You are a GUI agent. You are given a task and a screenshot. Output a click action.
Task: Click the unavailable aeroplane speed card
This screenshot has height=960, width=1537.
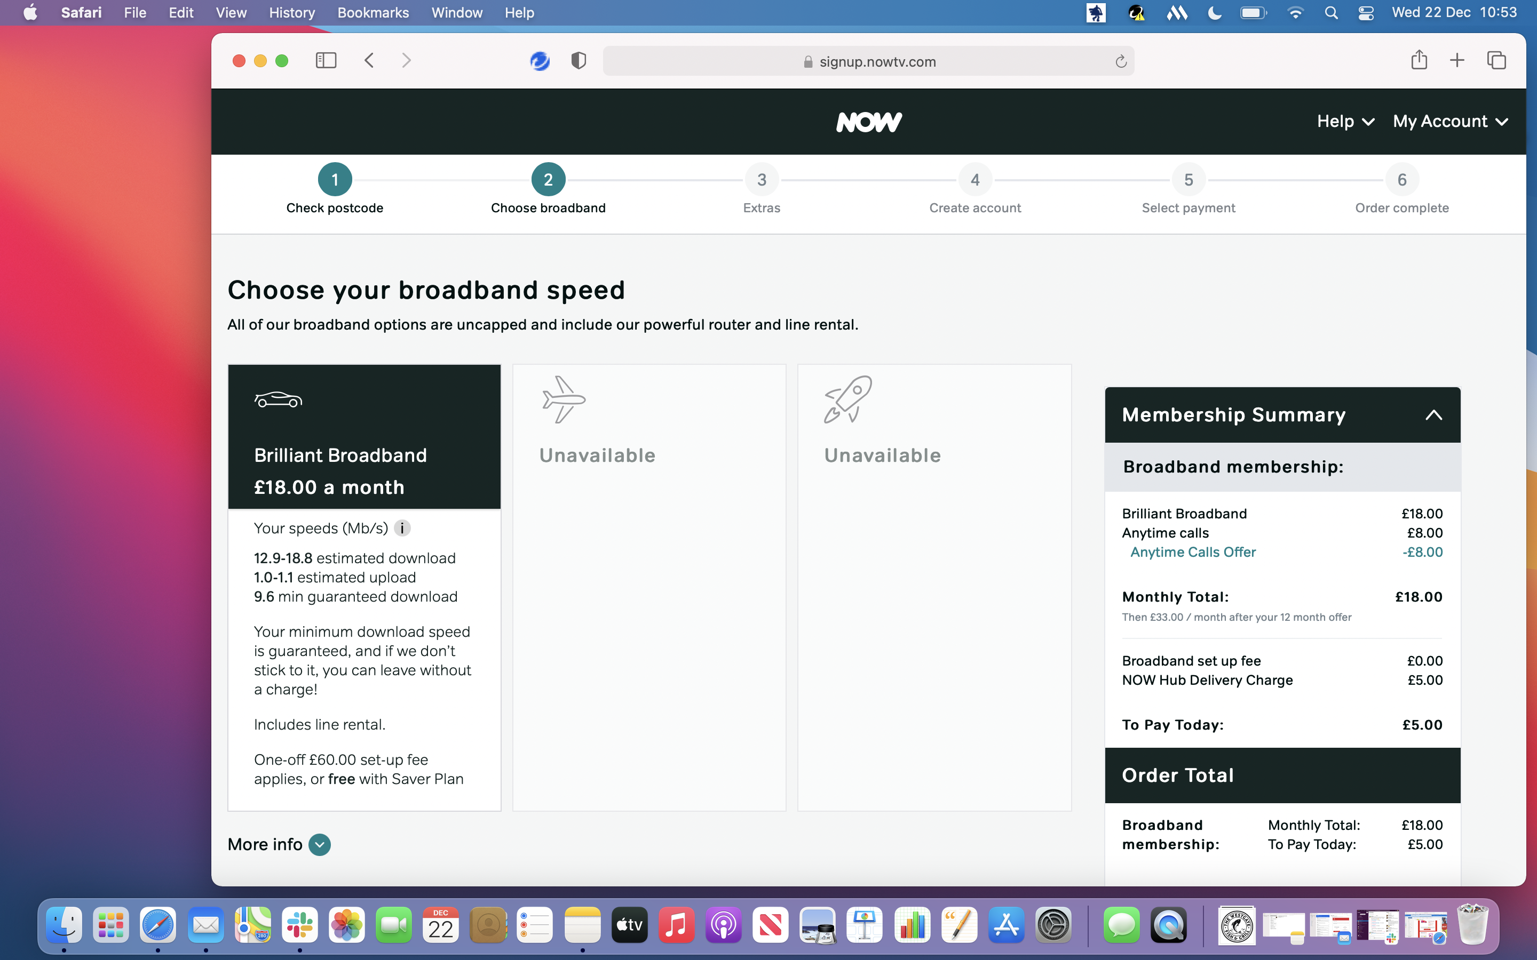[649, 587]
